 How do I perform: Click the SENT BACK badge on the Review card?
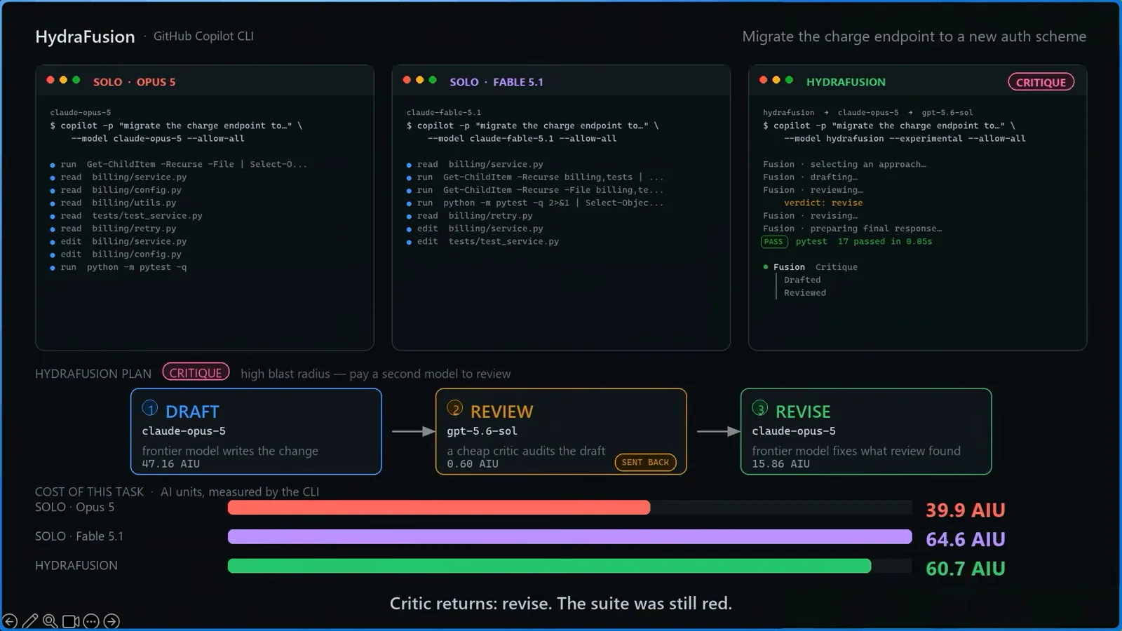click(645, 462)
